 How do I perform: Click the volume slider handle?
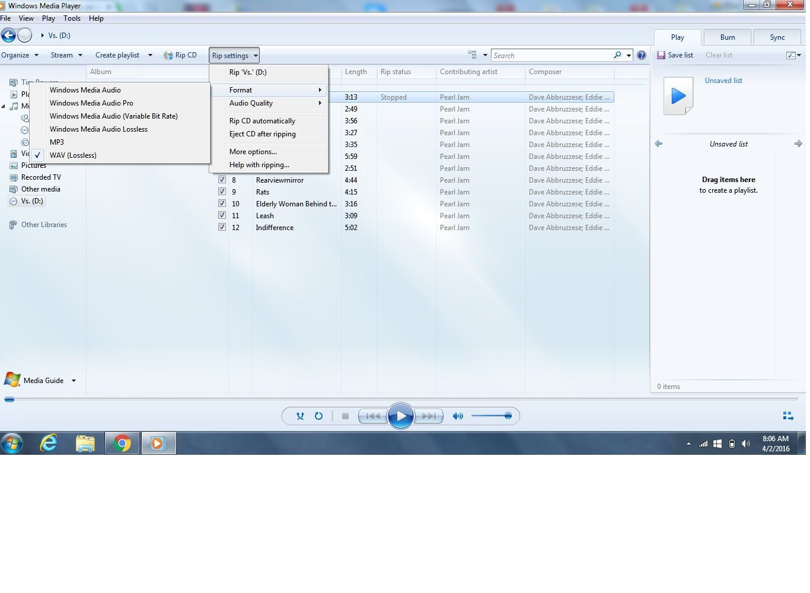click(508, 416)
